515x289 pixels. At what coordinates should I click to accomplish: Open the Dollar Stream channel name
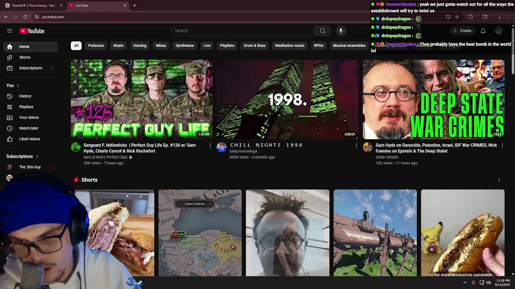(387, 157)
